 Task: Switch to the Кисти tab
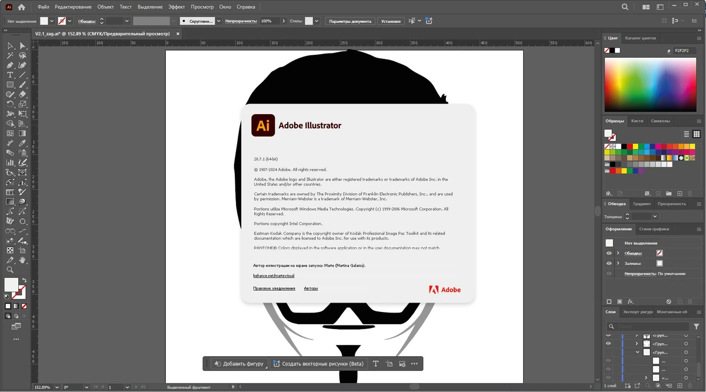(637, 121)
